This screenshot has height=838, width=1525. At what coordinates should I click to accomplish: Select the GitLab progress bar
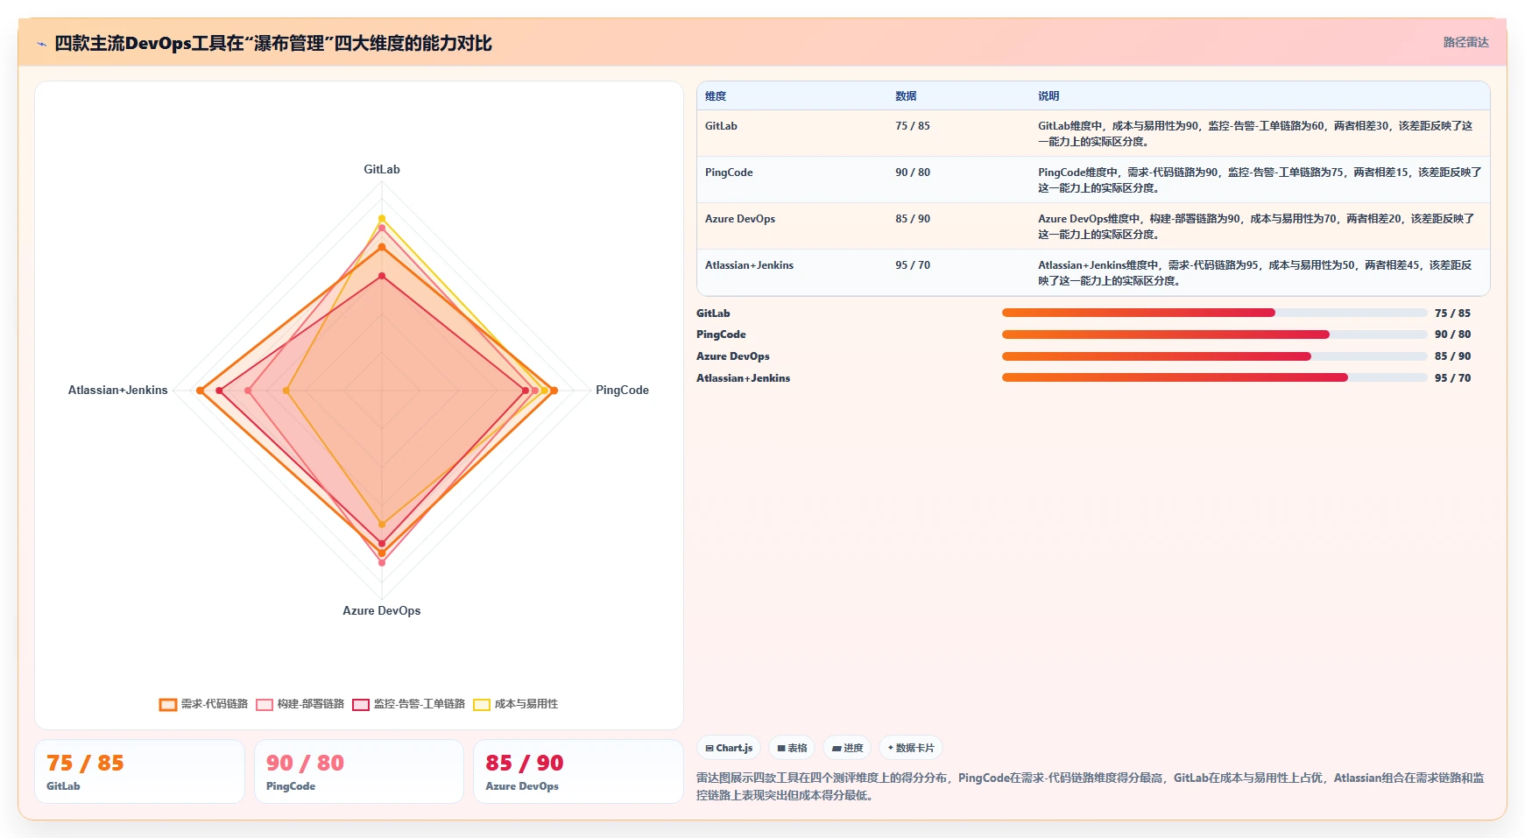1214,313
